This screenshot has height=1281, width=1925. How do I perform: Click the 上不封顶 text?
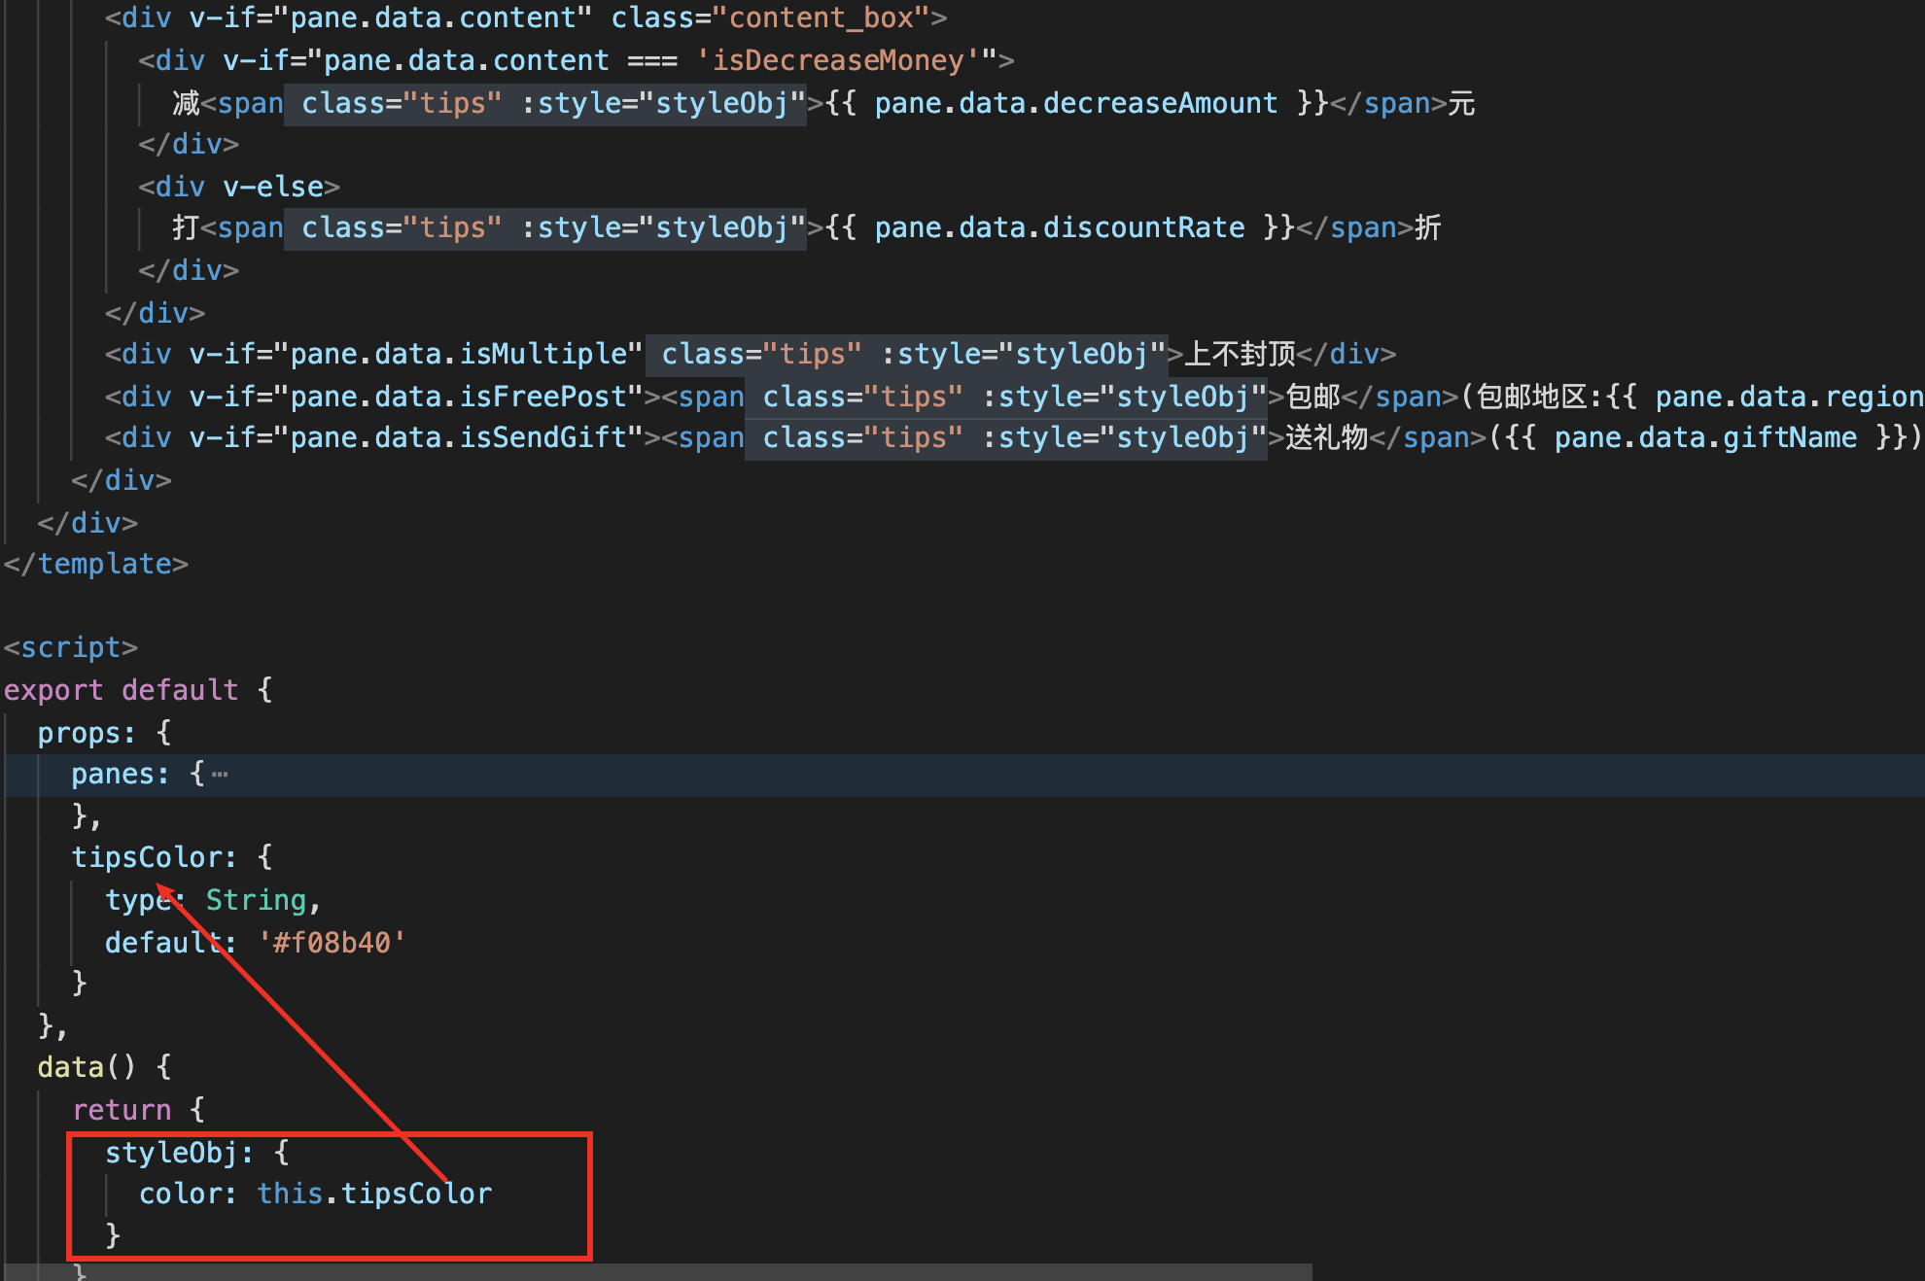click(x=1240, y=354)
